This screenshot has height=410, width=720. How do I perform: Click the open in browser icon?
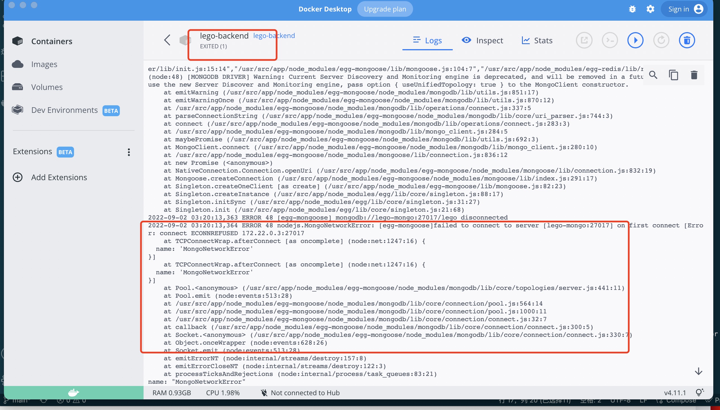pyautogui.click(x=584, y=40)
